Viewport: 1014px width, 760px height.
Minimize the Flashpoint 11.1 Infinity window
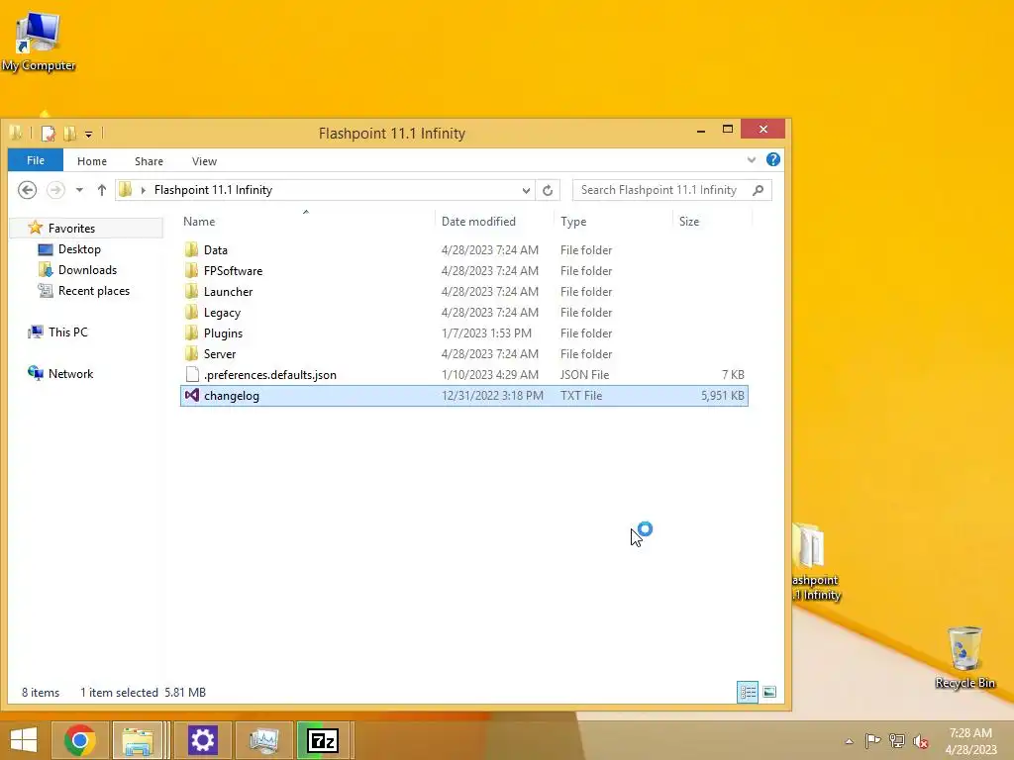tap(701, 131)
